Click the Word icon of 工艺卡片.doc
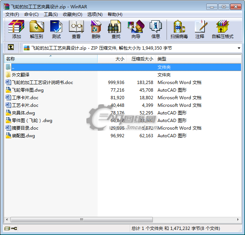 [8, 105]
